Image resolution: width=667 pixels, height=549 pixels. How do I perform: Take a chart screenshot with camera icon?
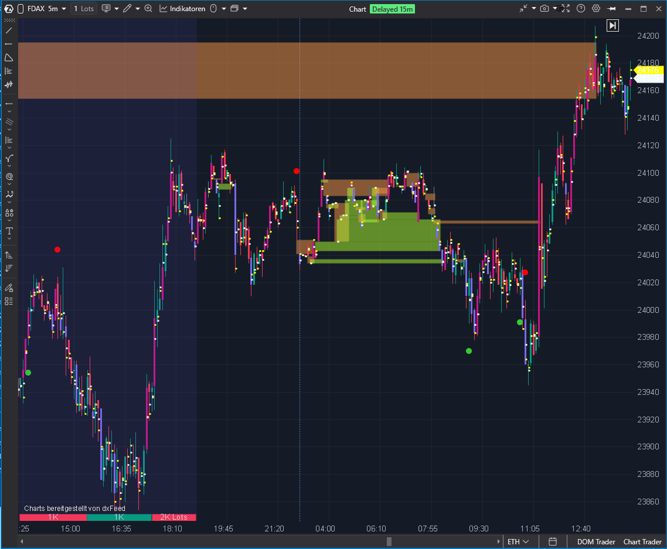pyautogui.click(x=545, y=9)
